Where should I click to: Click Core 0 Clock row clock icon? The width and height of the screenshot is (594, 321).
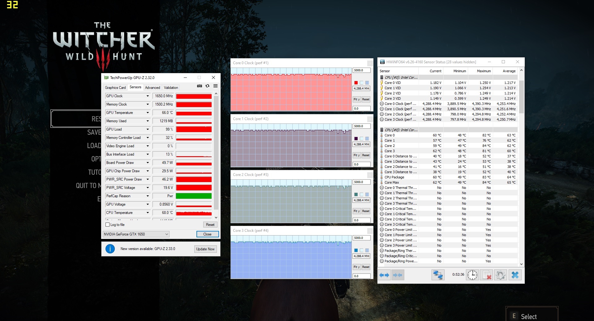point(382,104)
